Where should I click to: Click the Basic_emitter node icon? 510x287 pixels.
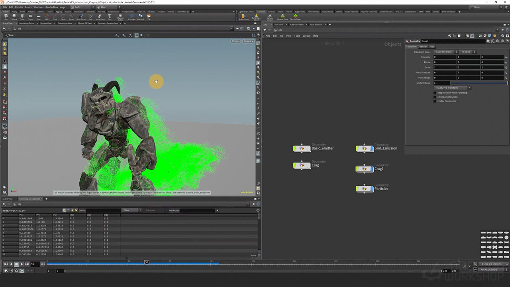tap(302, 148)
